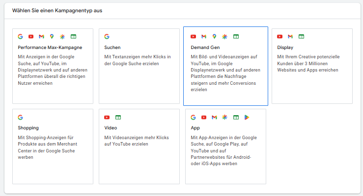Click Gmail icon in Performance Max card
363x196 pixels.
pyautogui.click(x=41, y=36)
